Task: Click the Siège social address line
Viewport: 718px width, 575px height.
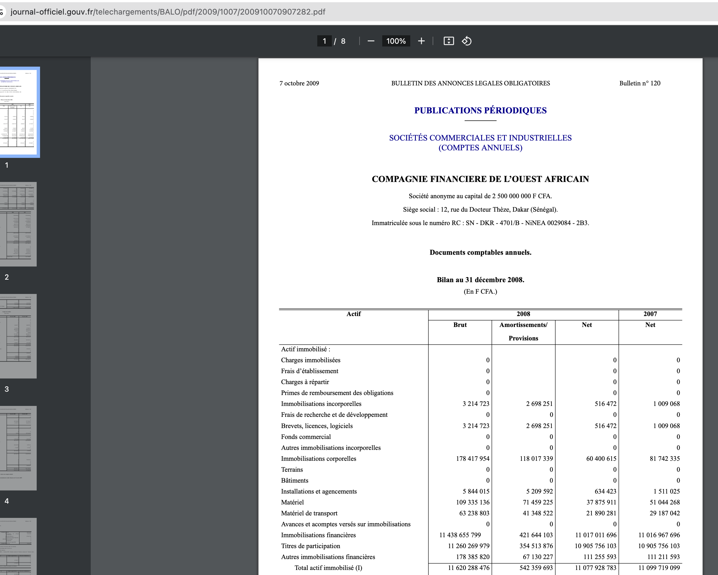Action: coord(480,209)
